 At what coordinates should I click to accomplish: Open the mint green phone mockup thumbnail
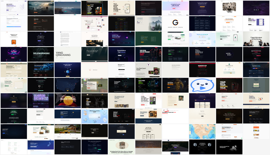tap(229, 39)
